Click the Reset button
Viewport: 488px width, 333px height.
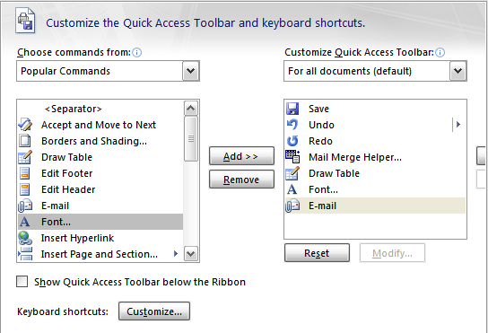coord(317,252)
